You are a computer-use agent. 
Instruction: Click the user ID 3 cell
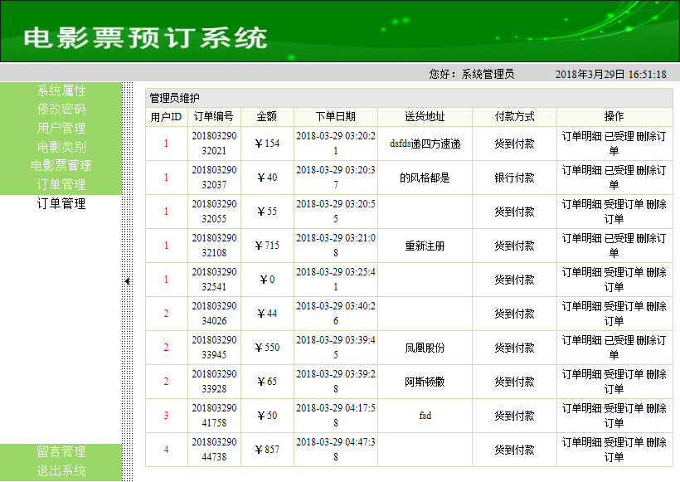pos(166,416)
